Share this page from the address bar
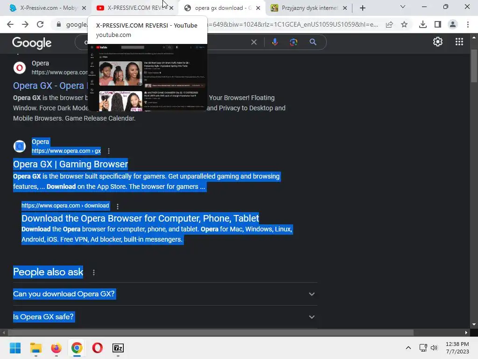This screenshot has height=359, width=478. (x=389, y=24)
